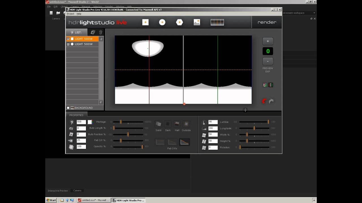Open the Windows Start menu

(x=51, y=200)
